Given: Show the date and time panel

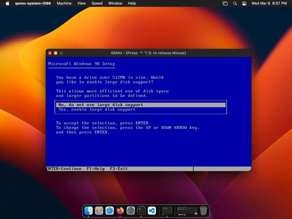Looking at the screenshot, I should [269, 3].
